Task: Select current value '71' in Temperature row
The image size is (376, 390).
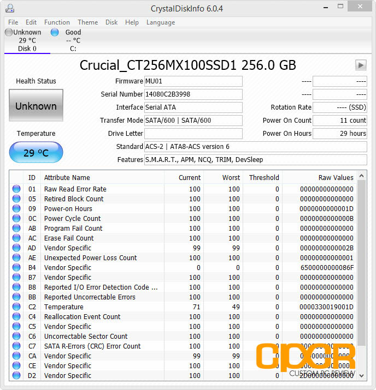Action: pos(196,307)
